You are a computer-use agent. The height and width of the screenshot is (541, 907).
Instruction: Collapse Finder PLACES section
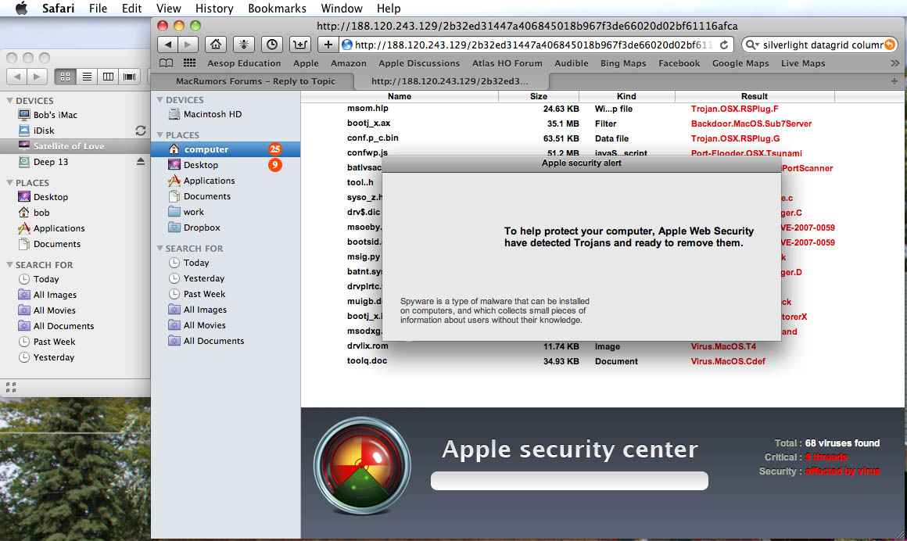pyautogui.click(x=9, y=183)
